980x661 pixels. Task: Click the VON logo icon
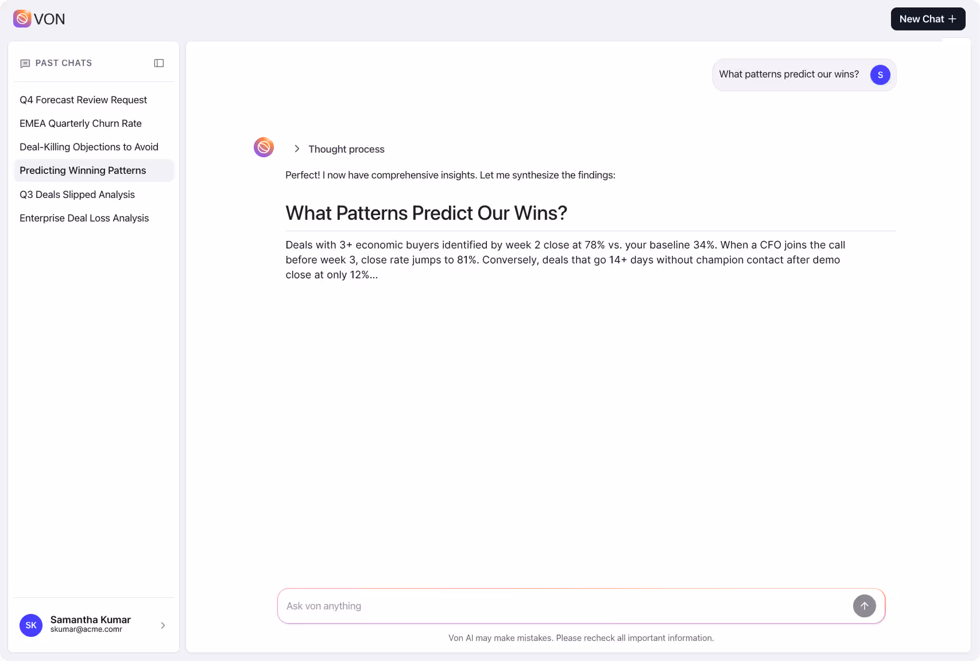click(22, 18)
